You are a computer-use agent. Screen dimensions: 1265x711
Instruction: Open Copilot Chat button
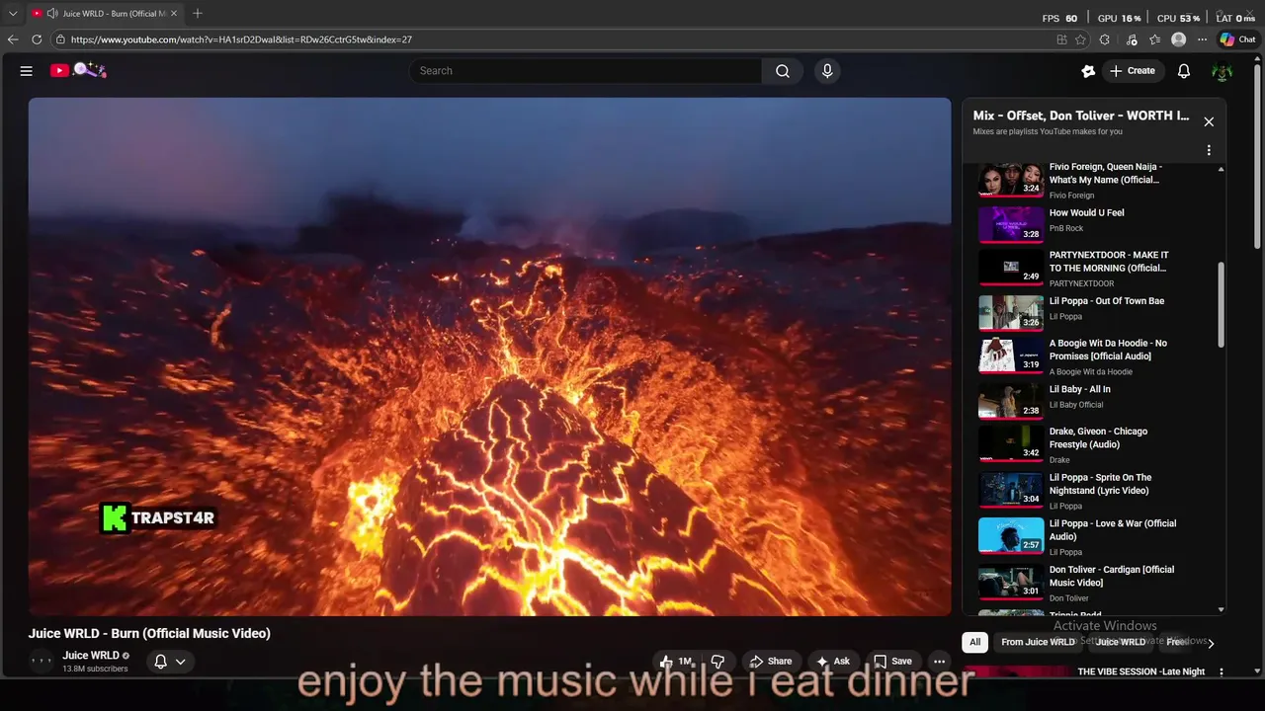click(x=1237, y=39)
